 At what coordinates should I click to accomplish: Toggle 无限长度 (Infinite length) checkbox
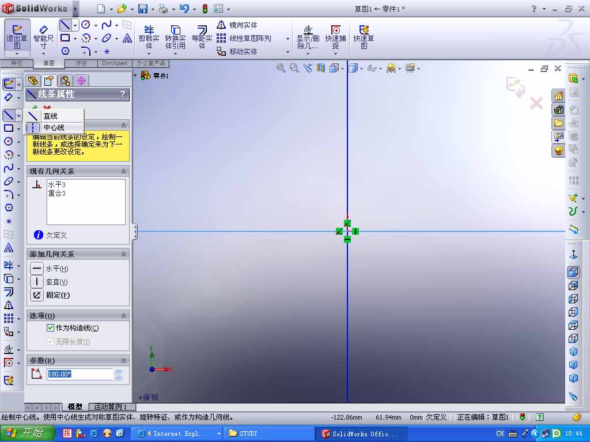pos(50,341)
